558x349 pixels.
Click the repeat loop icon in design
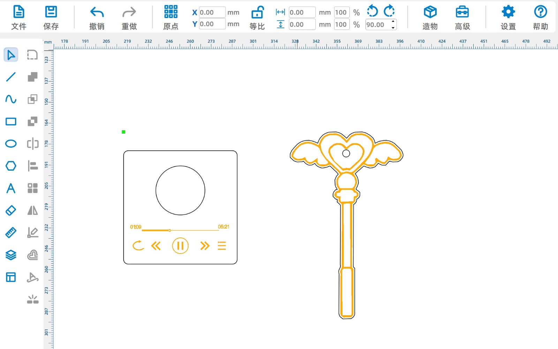138,246
